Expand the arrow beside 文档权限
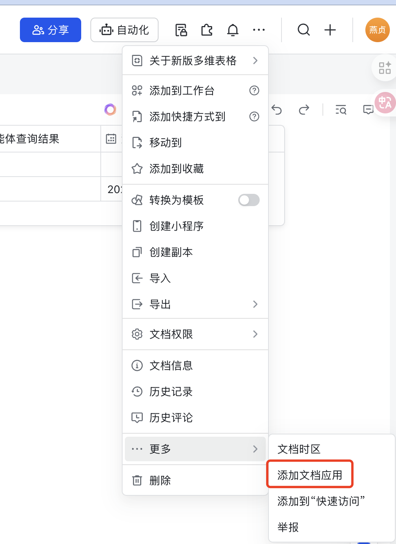The image size is (396, 544). (x=255, y=334)
